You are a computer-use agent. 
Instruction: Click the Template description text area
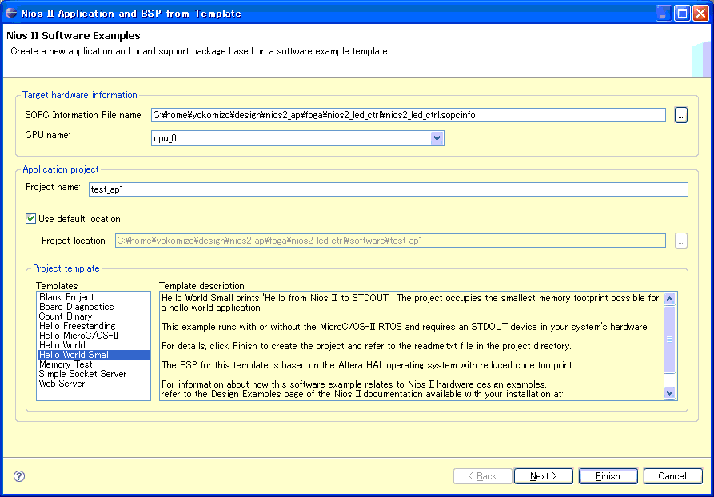(412, 346)
